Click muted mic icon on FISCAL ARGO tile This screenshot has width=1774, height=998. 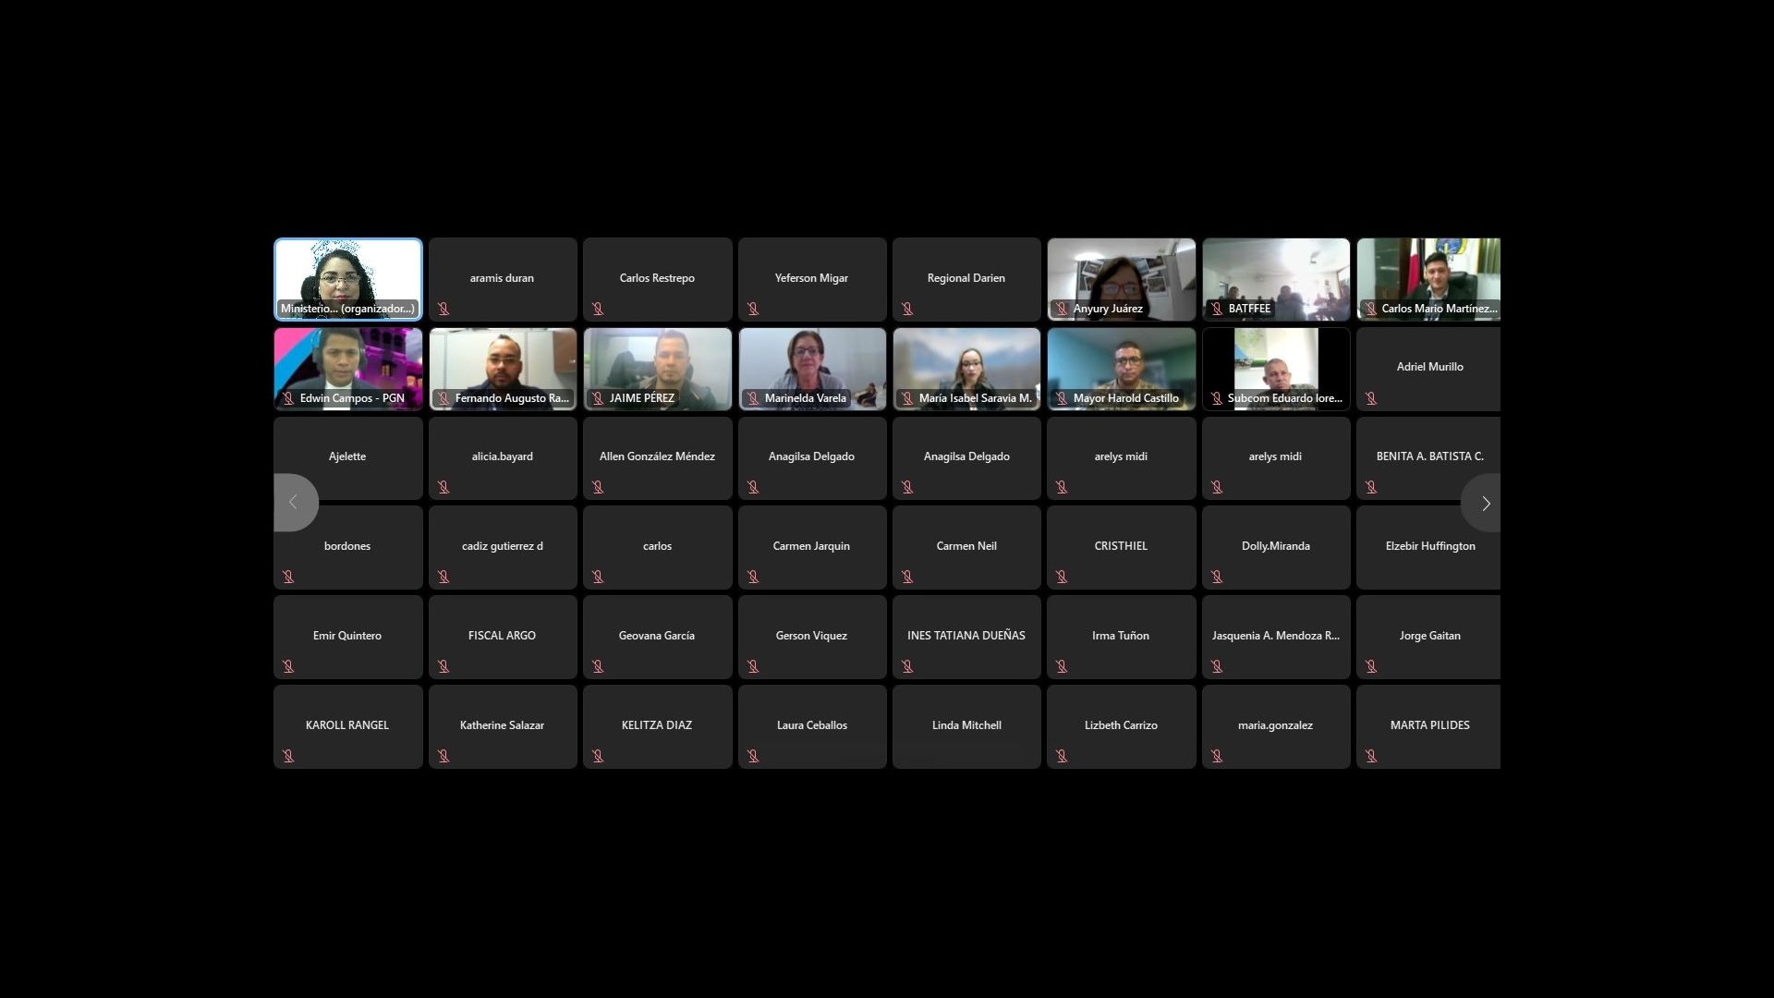(443, 666)
